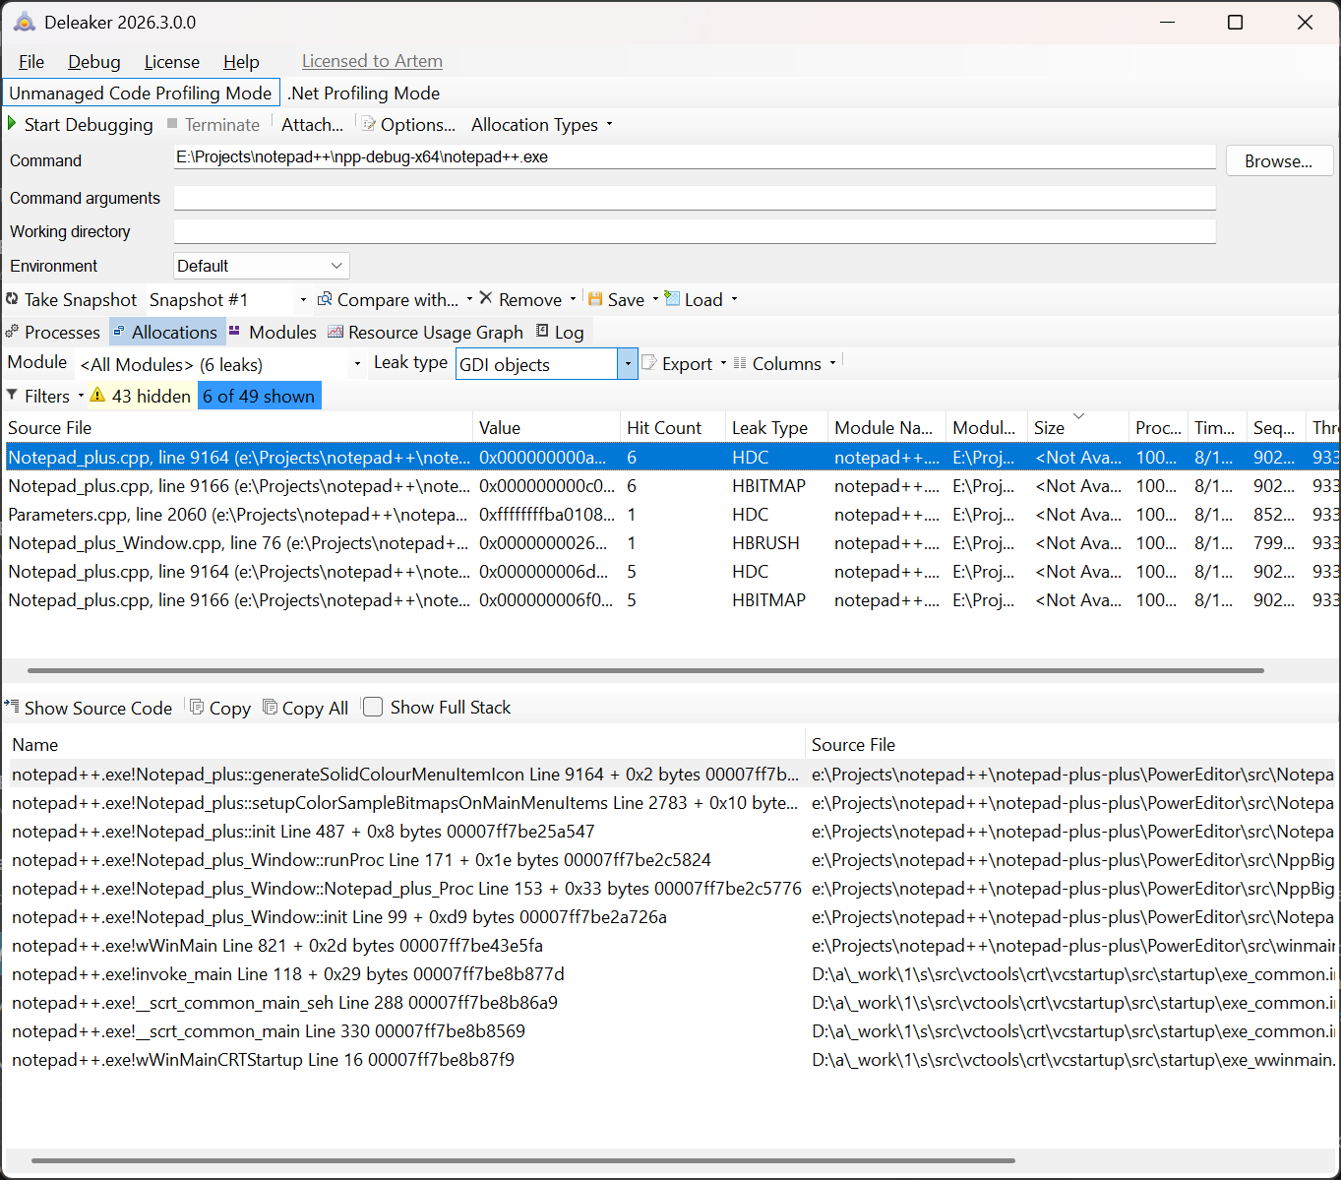Click the Working directory input field
The width and height of the screenshot is (1341, 1180).
(x=695, y=231)
